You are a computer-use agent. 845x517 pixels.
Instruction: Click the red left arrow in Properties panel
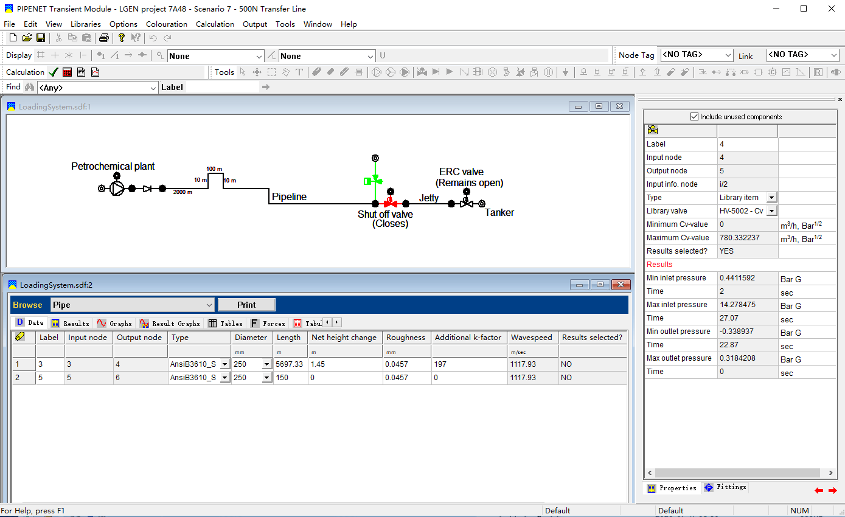coord(819,490)
